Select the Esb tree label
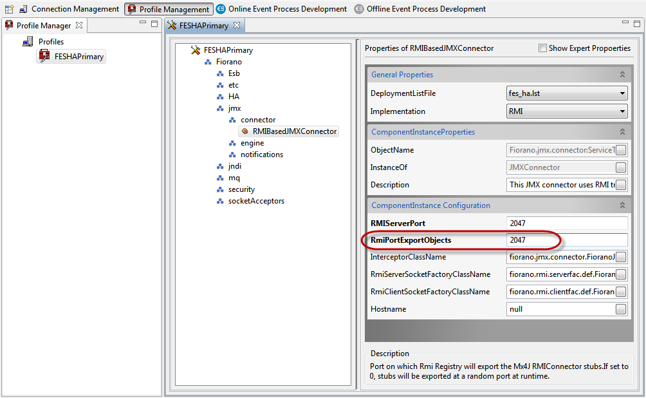This screenshot has width=646, height=398. coord(234,73)
